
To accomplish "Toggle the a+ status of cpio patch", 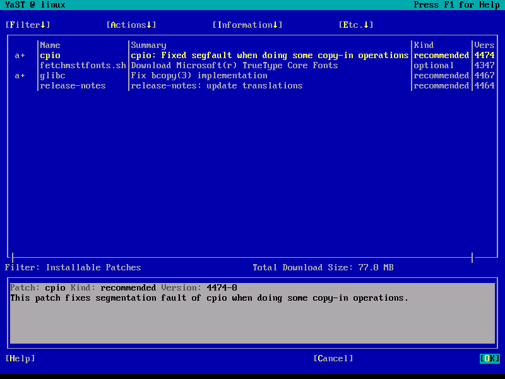I will 20,56.
